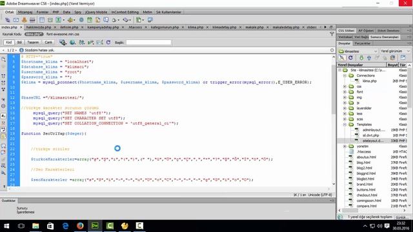The width and height of the screenshot is (413, 232).
Task: Click the green Get Files arrow
Action: click(361, 57)
